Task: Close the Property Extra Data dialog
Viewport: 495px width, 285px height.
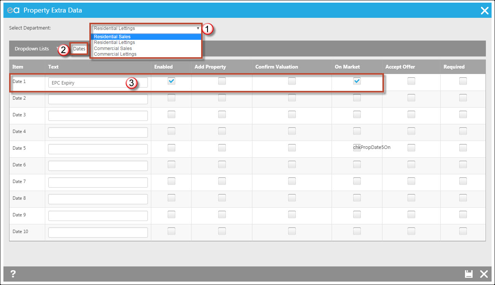Action: [484, 11]
